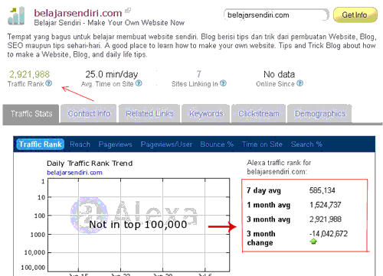Select the 1 month avg value 1,524,737
Viewport: 383px width, 276px height.
pyautogui.click(x=326, y=205)
